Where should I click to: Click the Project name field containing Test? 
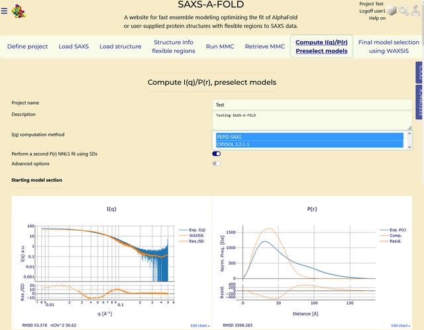pos(312,105)
